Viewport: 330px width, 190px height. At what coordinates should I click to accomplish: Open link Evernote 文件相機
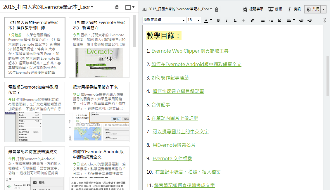click(172, 159)
